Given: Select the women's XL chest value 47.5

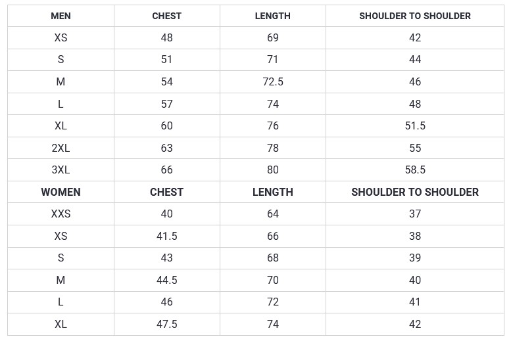Looking at the screenshot, I should click(167, 325).
